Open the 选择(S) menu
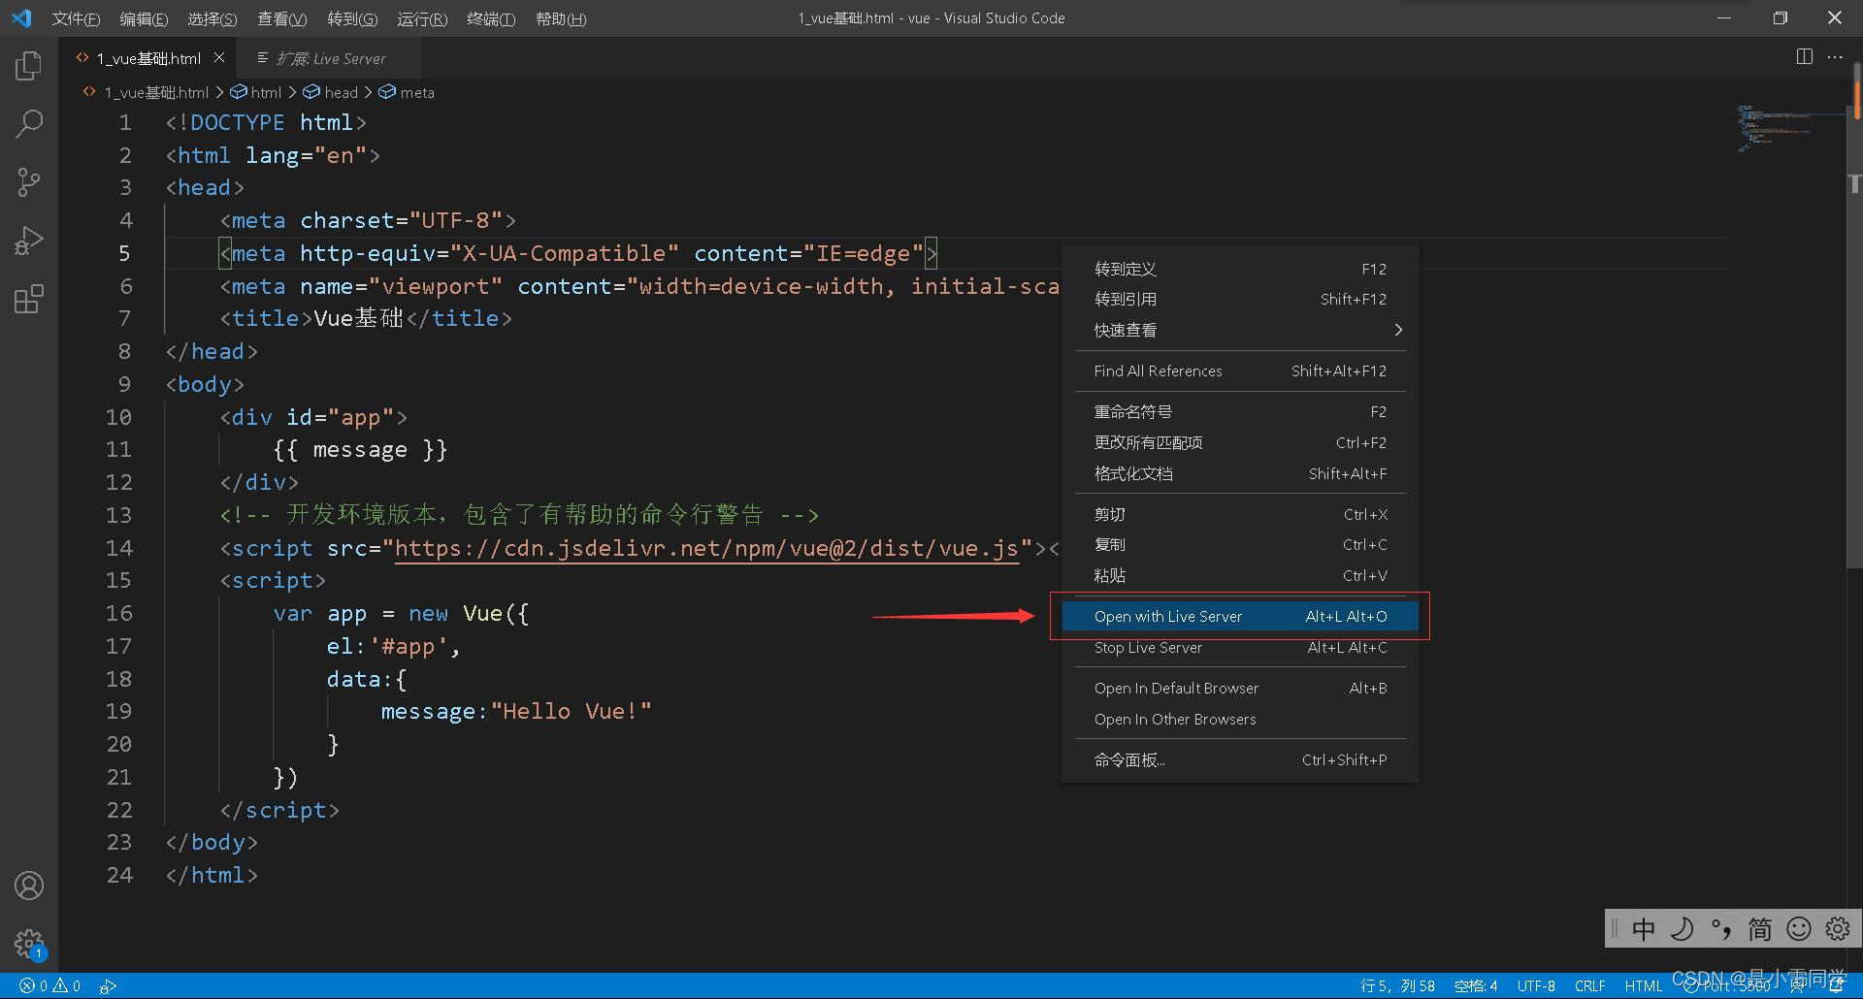1863x999 pixels. click(212, 18)
